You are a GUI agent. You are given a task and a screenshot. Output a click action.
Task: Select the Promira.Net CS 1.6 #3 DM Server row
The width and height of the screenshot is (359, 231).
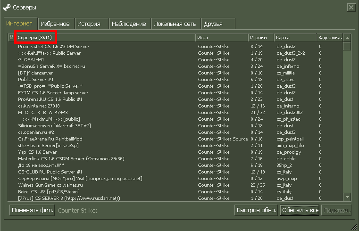click(53, 47)
